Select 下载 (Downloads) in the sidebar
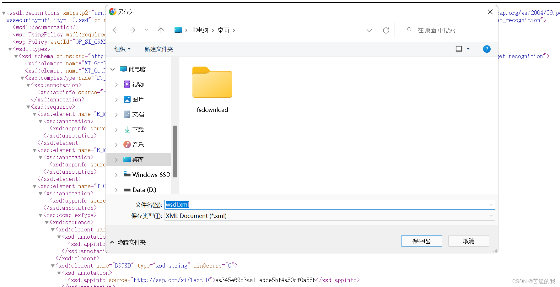 coord(138,129)
